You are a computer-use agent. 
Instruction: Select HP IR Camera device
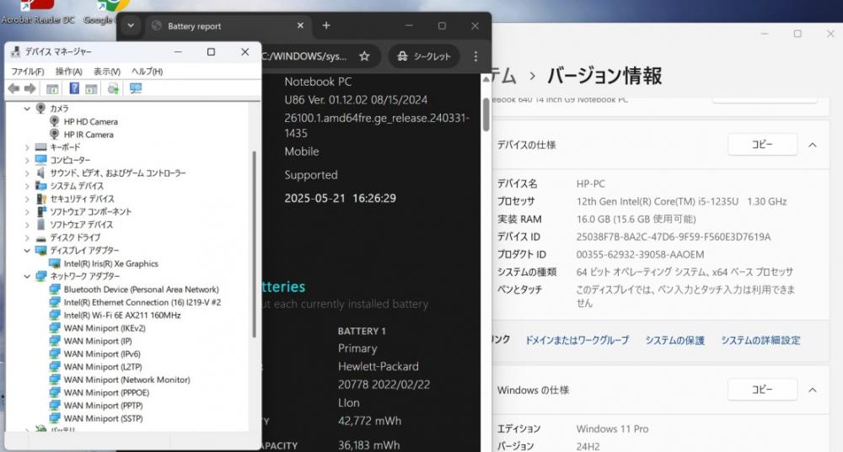(x=89, y=135)
